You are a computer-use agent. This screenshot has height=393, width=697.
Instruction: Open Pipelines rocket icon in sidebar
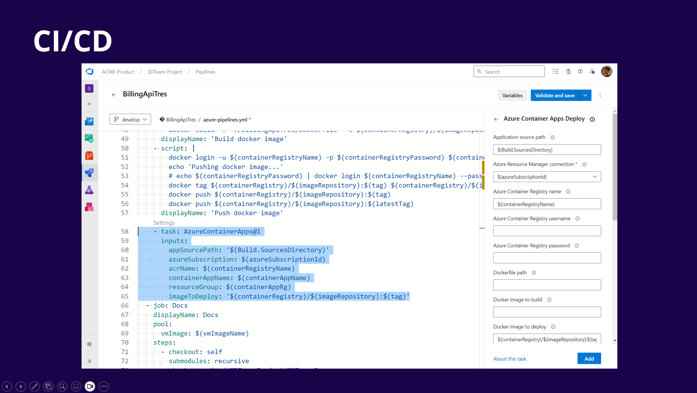89,173
